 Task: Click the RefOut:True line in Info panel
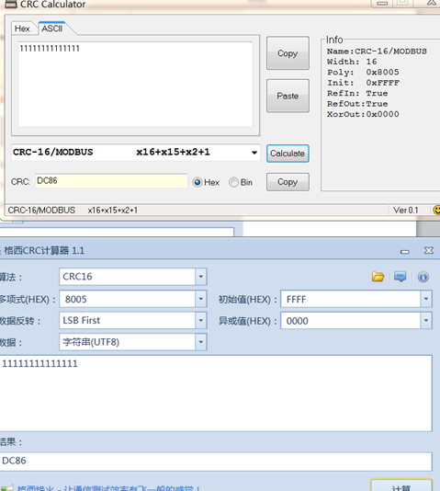[x=357, y=104]
